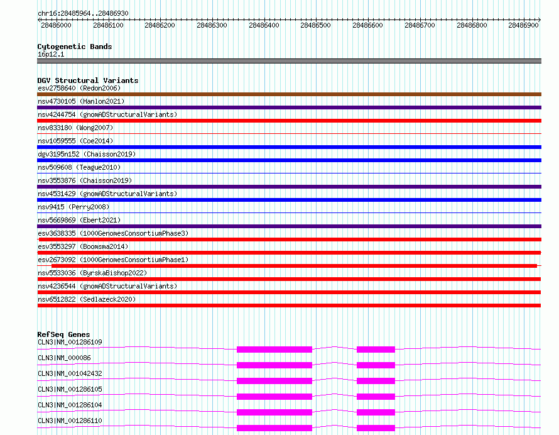
Task: Click the Cytogenetic Bands track title
Action: click(x=75, y=47)
